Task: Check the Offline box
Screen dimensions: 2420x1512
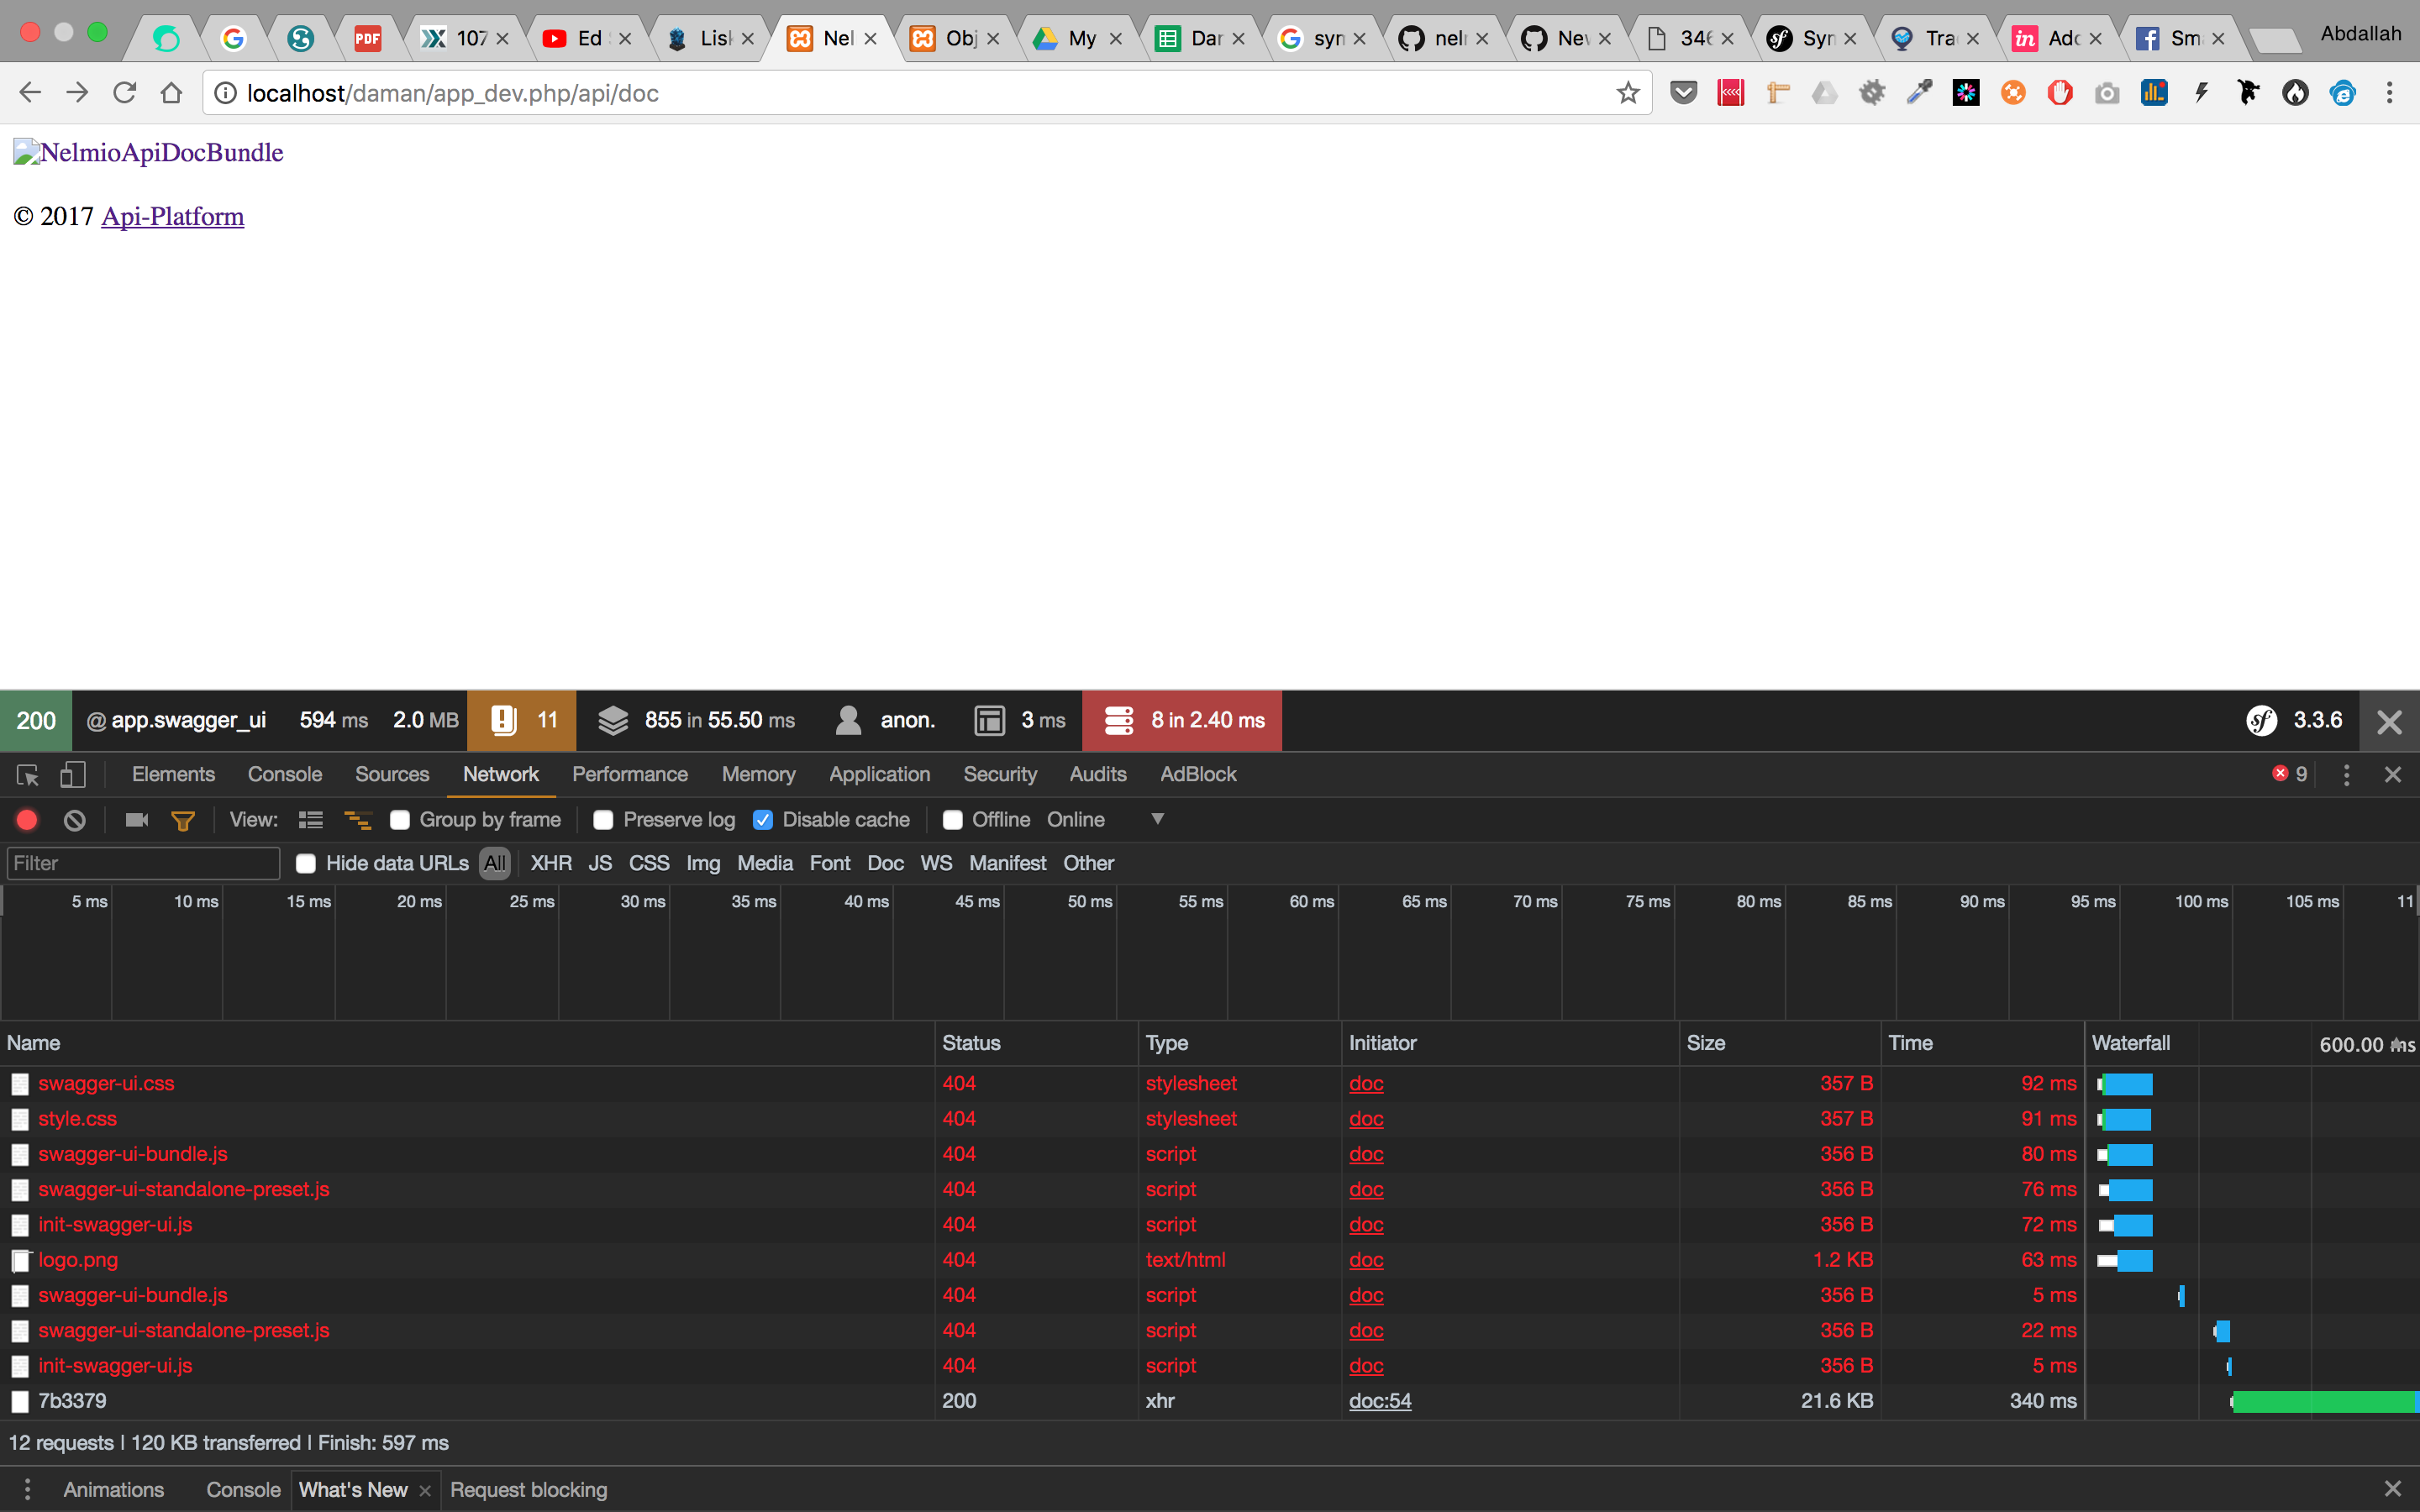Action: point(953,820)
